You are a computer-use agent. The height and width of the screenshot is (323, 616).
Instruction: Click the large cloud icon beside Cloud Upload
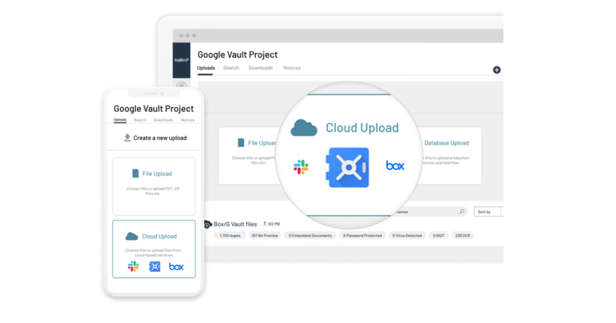[x=304, y=128]
